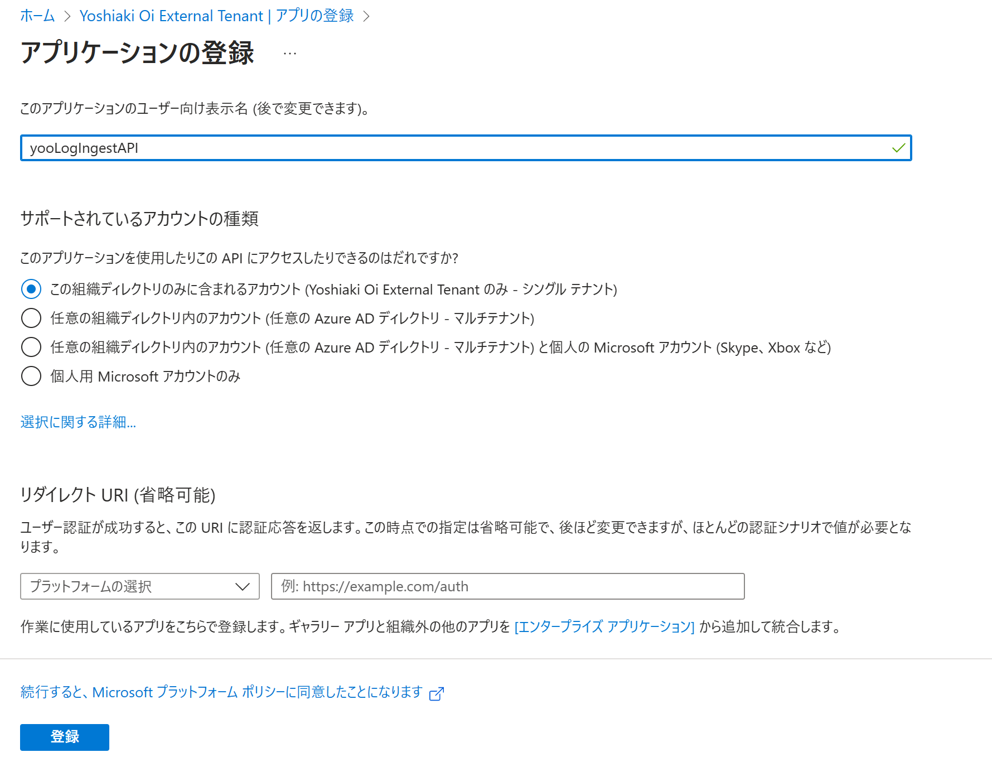Click the chevron after ホーム breadcrumb
The image size is (992, 762).
[67, 16]
